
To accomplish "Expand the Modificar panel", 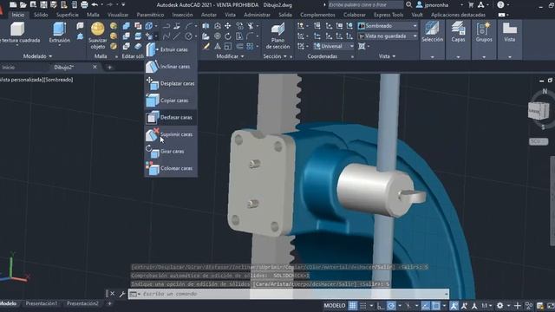I will (x=230, y=56).
